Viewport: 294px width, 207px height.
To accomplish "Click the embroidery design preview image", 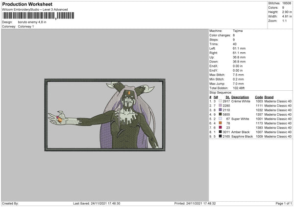I will coord(105,115).
